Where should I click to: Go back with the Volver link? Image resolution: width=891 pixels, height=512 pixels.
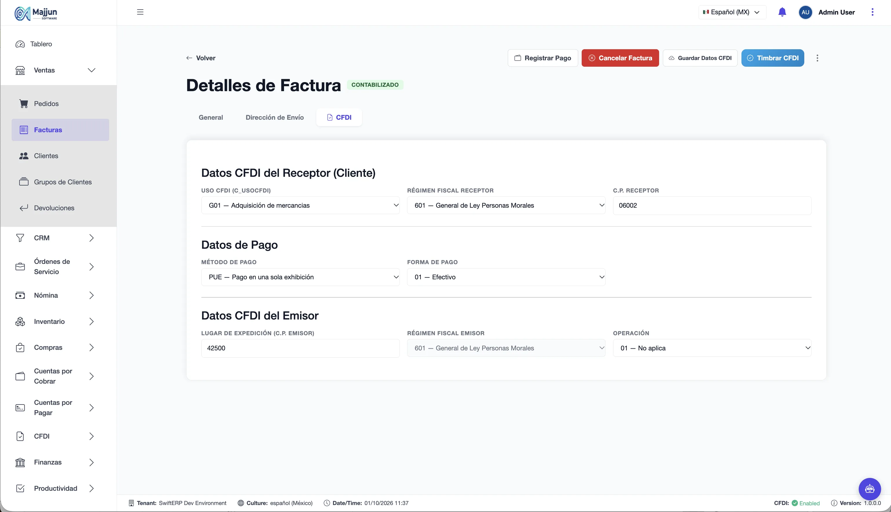point(200,58)
